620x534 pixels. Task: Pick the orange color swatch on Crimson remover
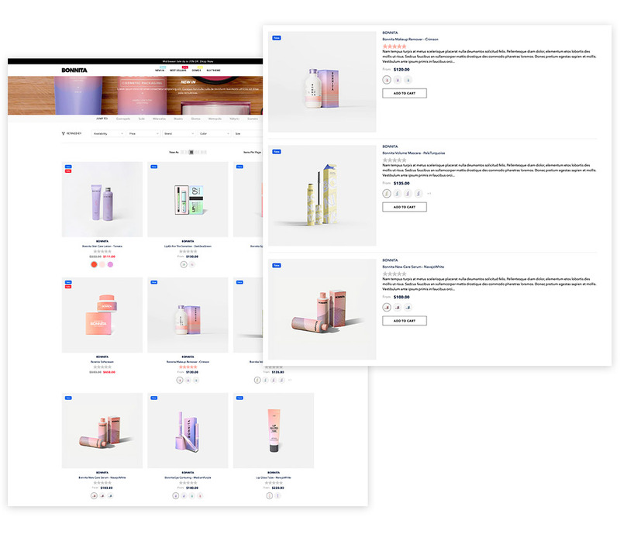click(x=180, y=380)
